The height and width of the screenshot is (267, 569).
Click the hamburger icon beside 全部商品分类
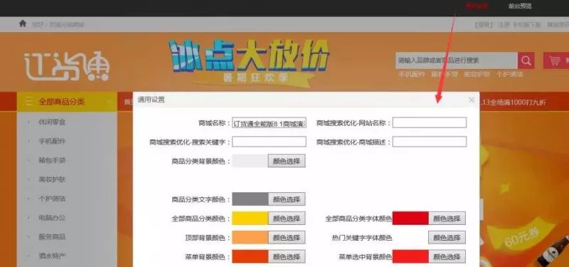tap(28, 102)
